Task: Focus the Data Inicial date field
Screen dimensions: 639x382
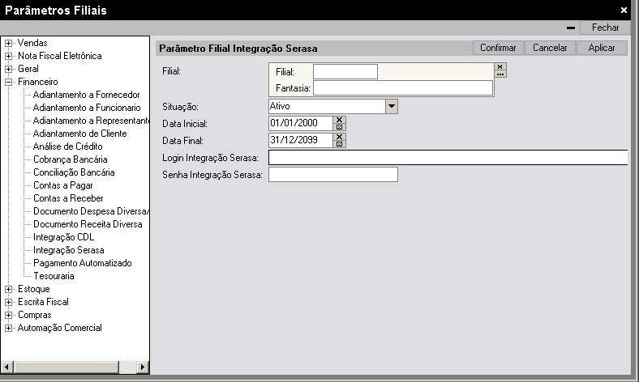Action: pos(301,123)
